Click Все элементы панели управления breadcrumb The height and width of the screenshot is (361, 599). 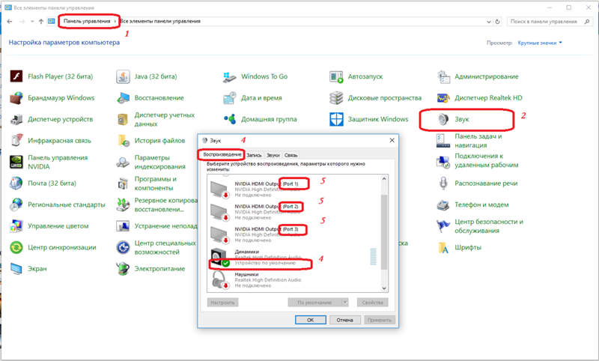pyautogui.click(x=160, y=22)
